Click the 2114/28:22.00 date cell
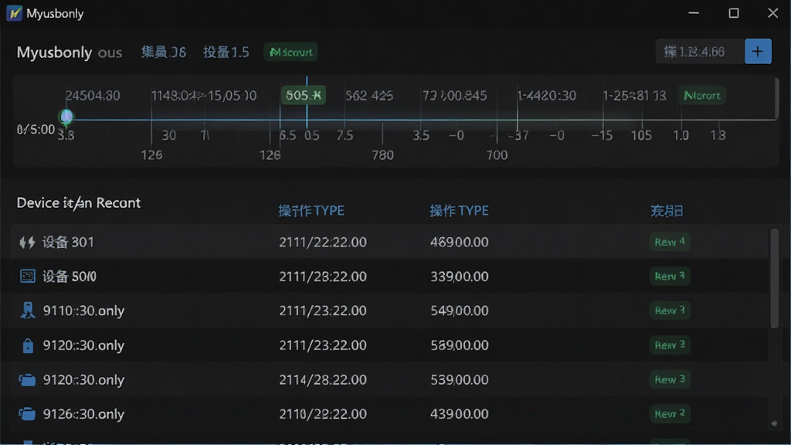791x445 pixels. pyautogui.click(x=323, y=380)
